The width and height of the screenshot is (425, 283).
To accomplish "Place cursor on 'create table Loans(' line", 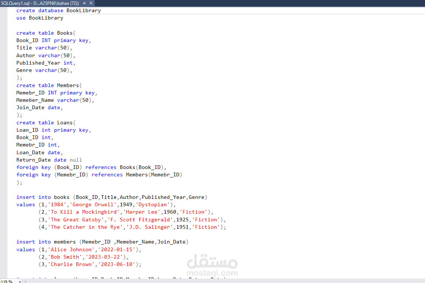I will 46,122.
